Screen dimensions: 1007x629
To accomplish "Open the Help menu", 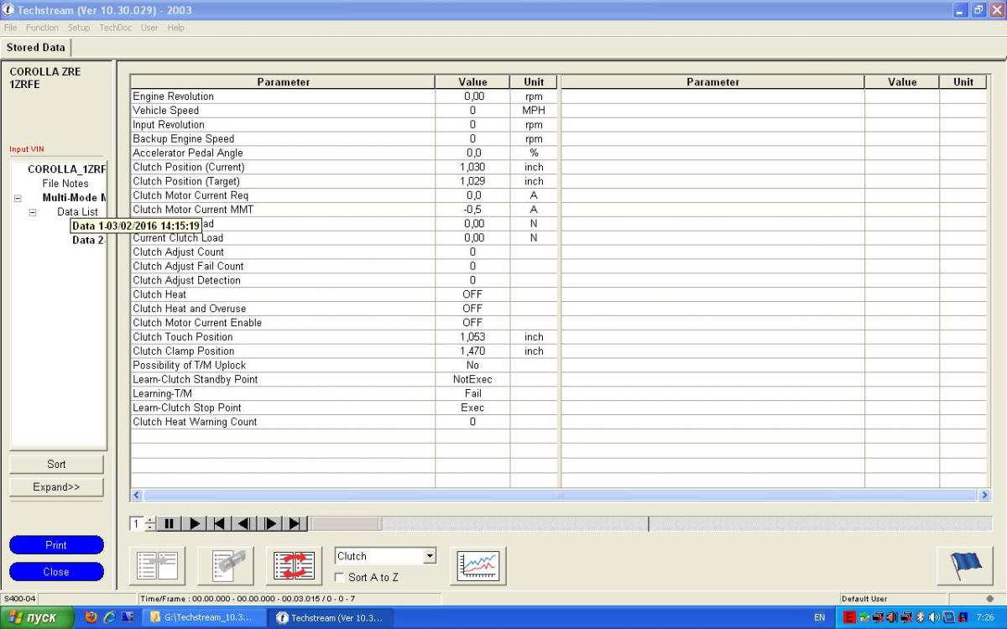I will (175, 28).
